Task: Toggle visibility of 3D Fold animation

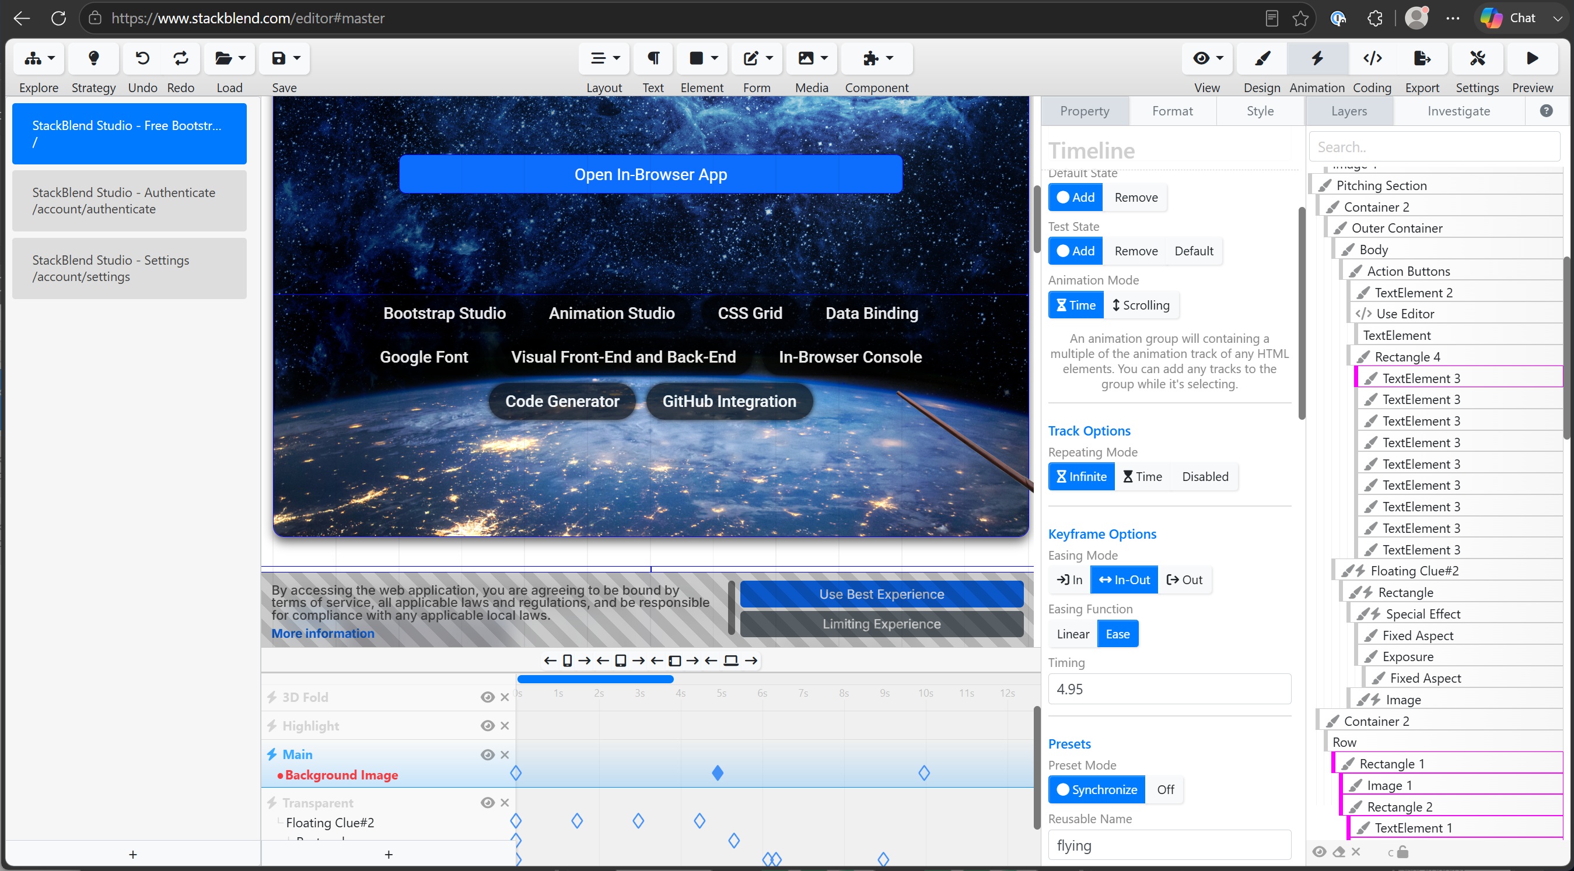Action: click(487, 697)
